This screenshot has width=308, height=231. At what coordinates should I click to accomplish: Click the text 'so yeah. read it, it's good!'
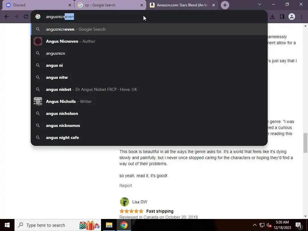[143, 176]
